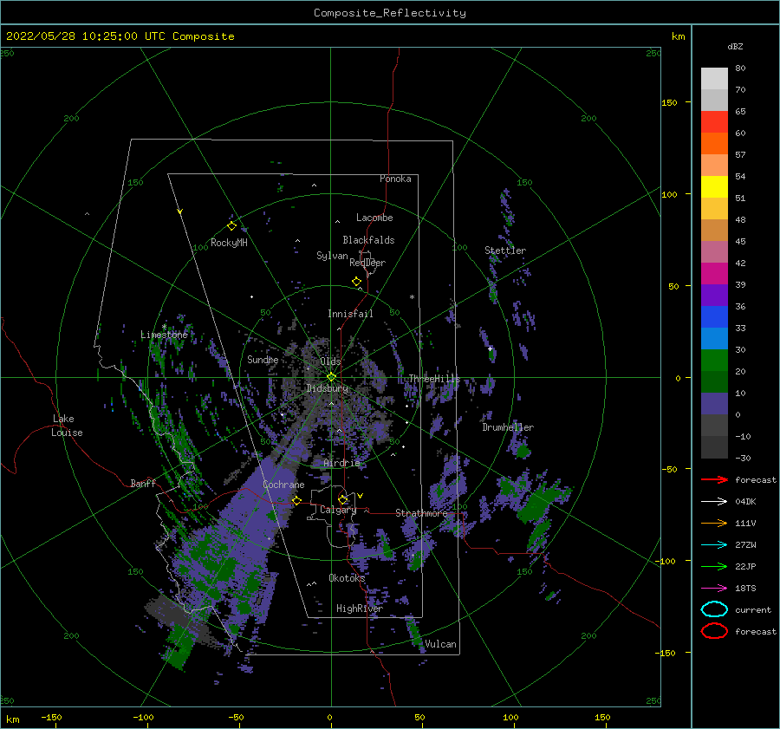780x729 pixels.
Task: Click the yellow diamond marker above Calgary label
Action: coord(342,499)
